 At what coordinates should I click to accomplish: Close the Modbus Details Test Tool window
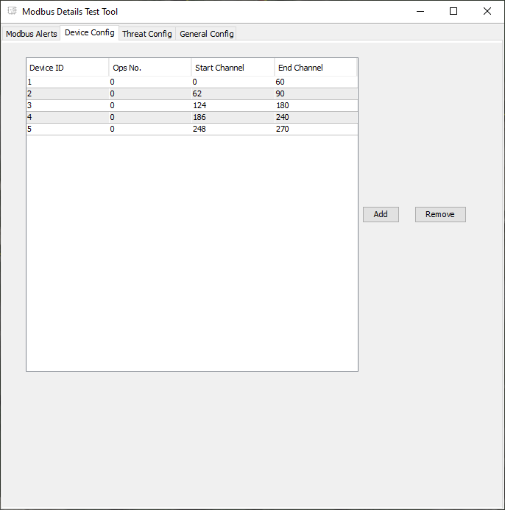[x=487, y=11]
